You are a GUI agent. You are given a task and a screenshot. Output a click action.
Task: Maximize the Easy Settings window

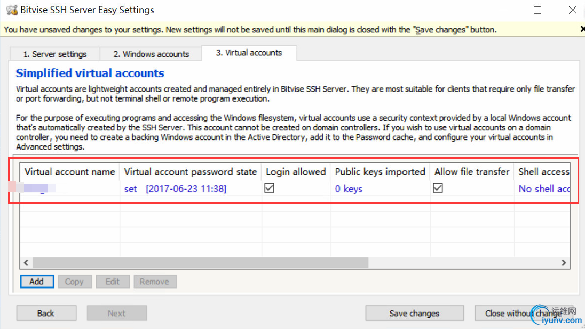coord(537,10)
